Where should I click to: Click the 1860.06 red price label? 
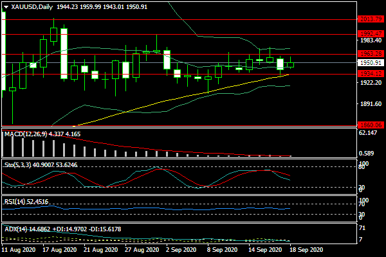click(371, 124)
